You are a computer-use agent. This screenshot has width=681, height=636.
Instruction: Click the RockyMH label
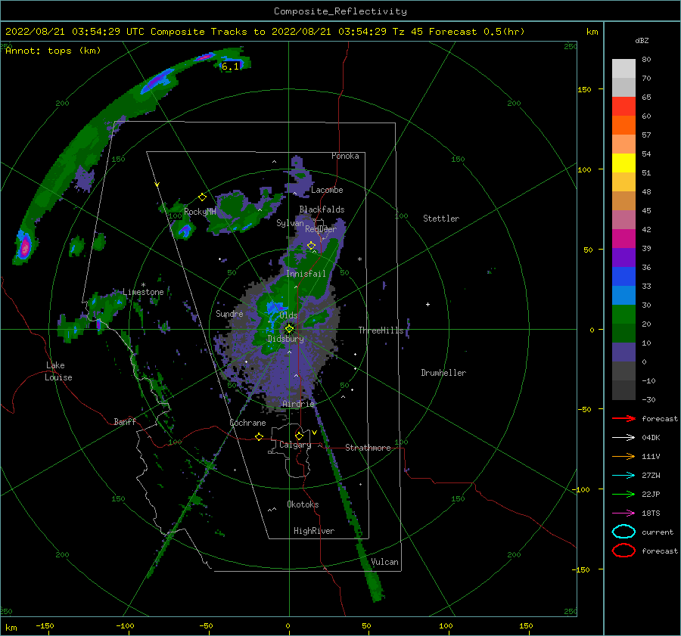tap(200, 212)
